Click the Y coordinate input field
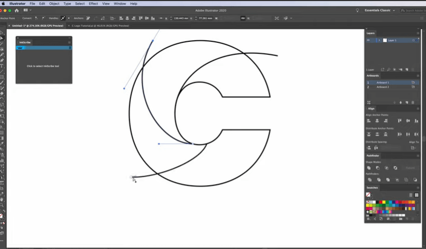This screenshot has width=426, height=249. coord(206,18)
